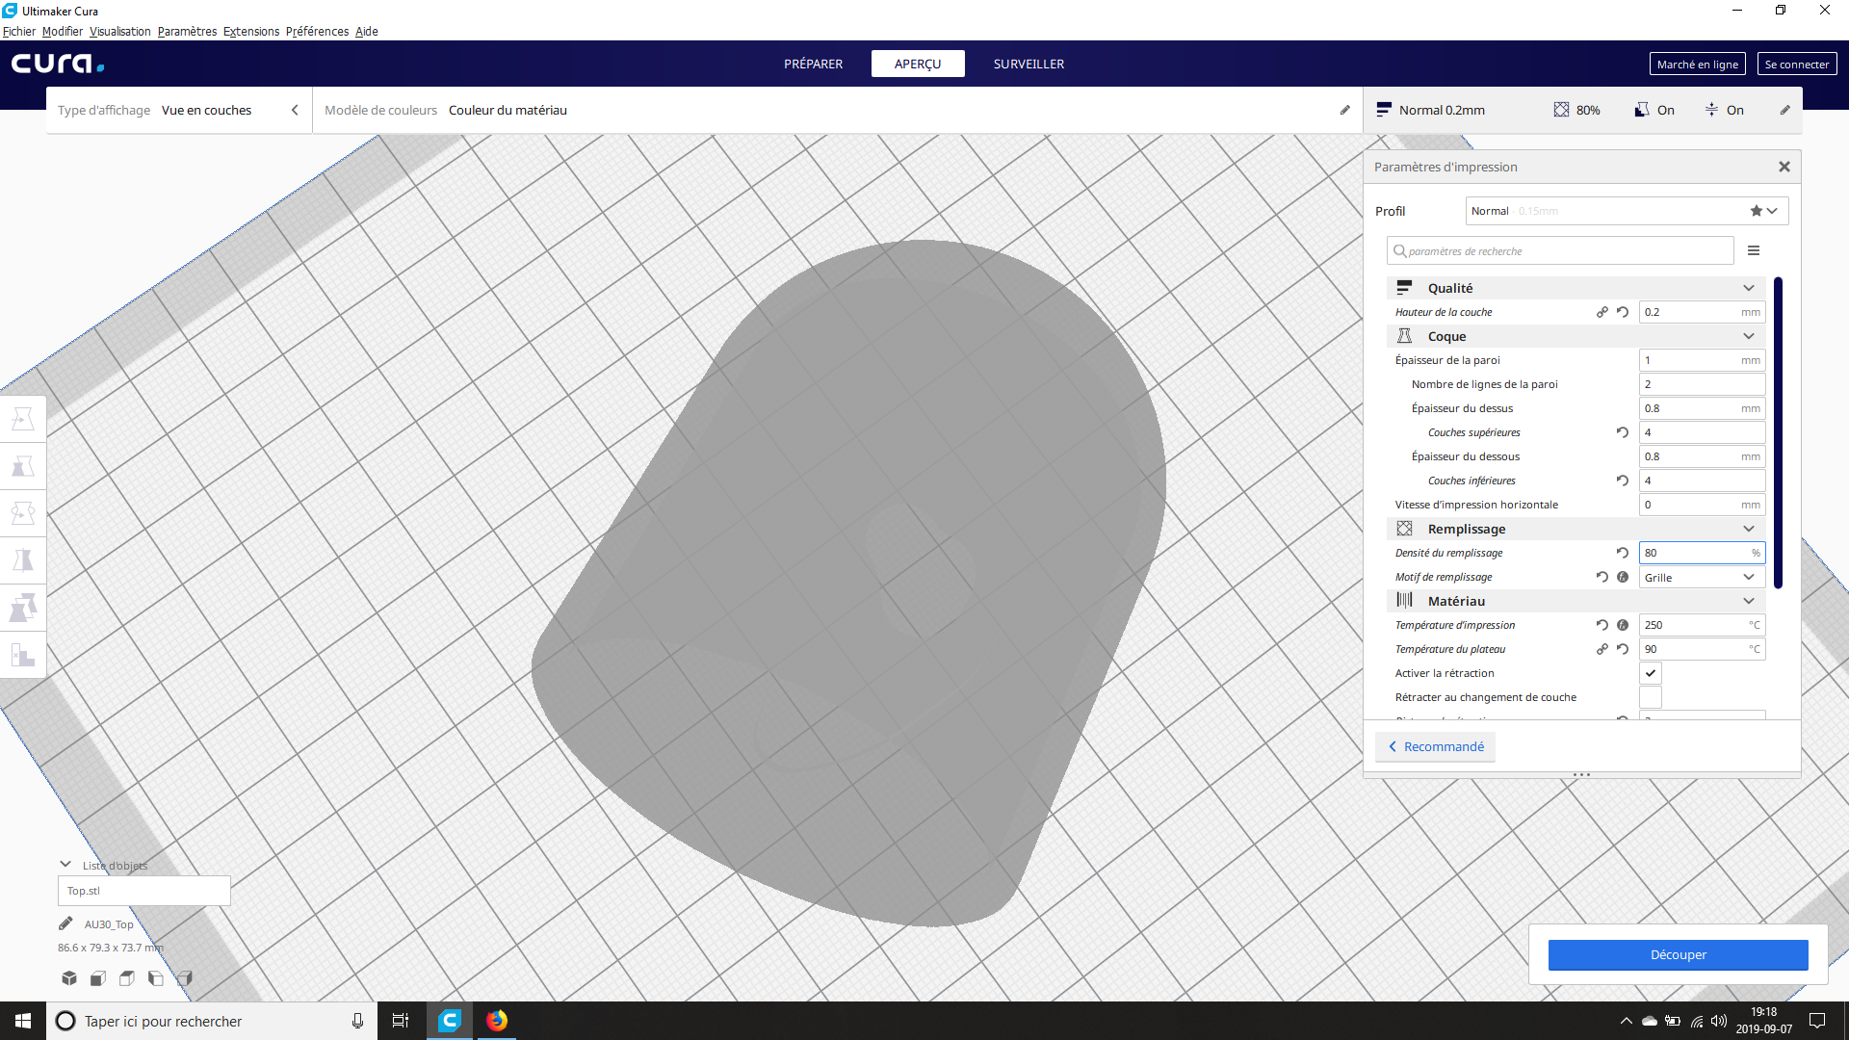The image size is (1849, 1040).
Task: Reset infill density with the revert arrow
Action: pyautogui.click(x=1623, y=553)
